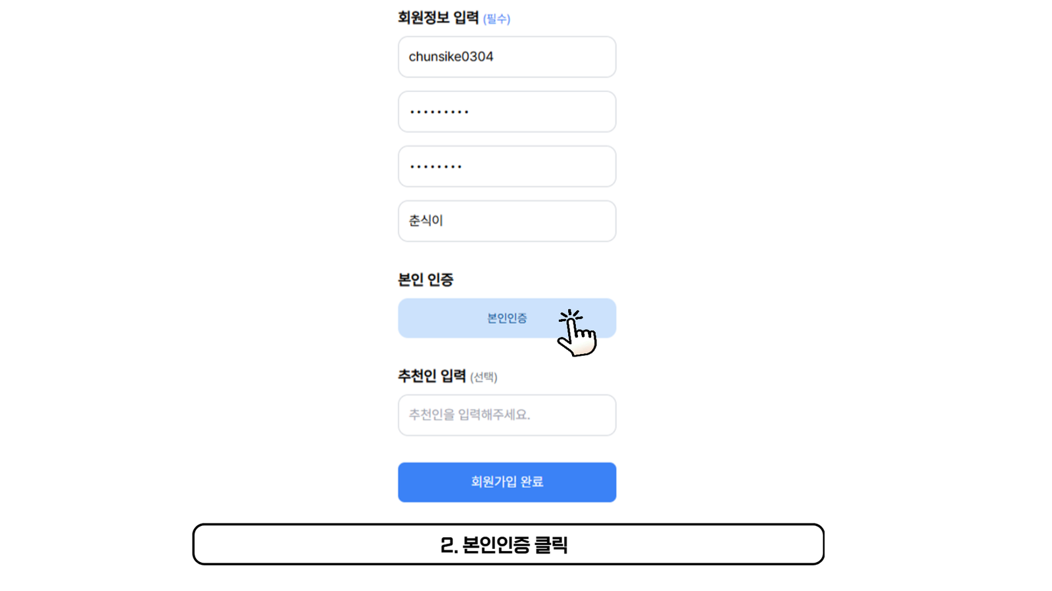Click the 회원정보 입력 section heading
1052x591 pixels.
[x=438, y=18]
